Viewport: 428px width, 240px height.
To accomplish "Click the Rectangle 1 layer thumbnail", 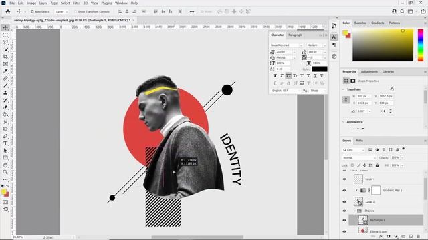I will click(x=362, y=220).
